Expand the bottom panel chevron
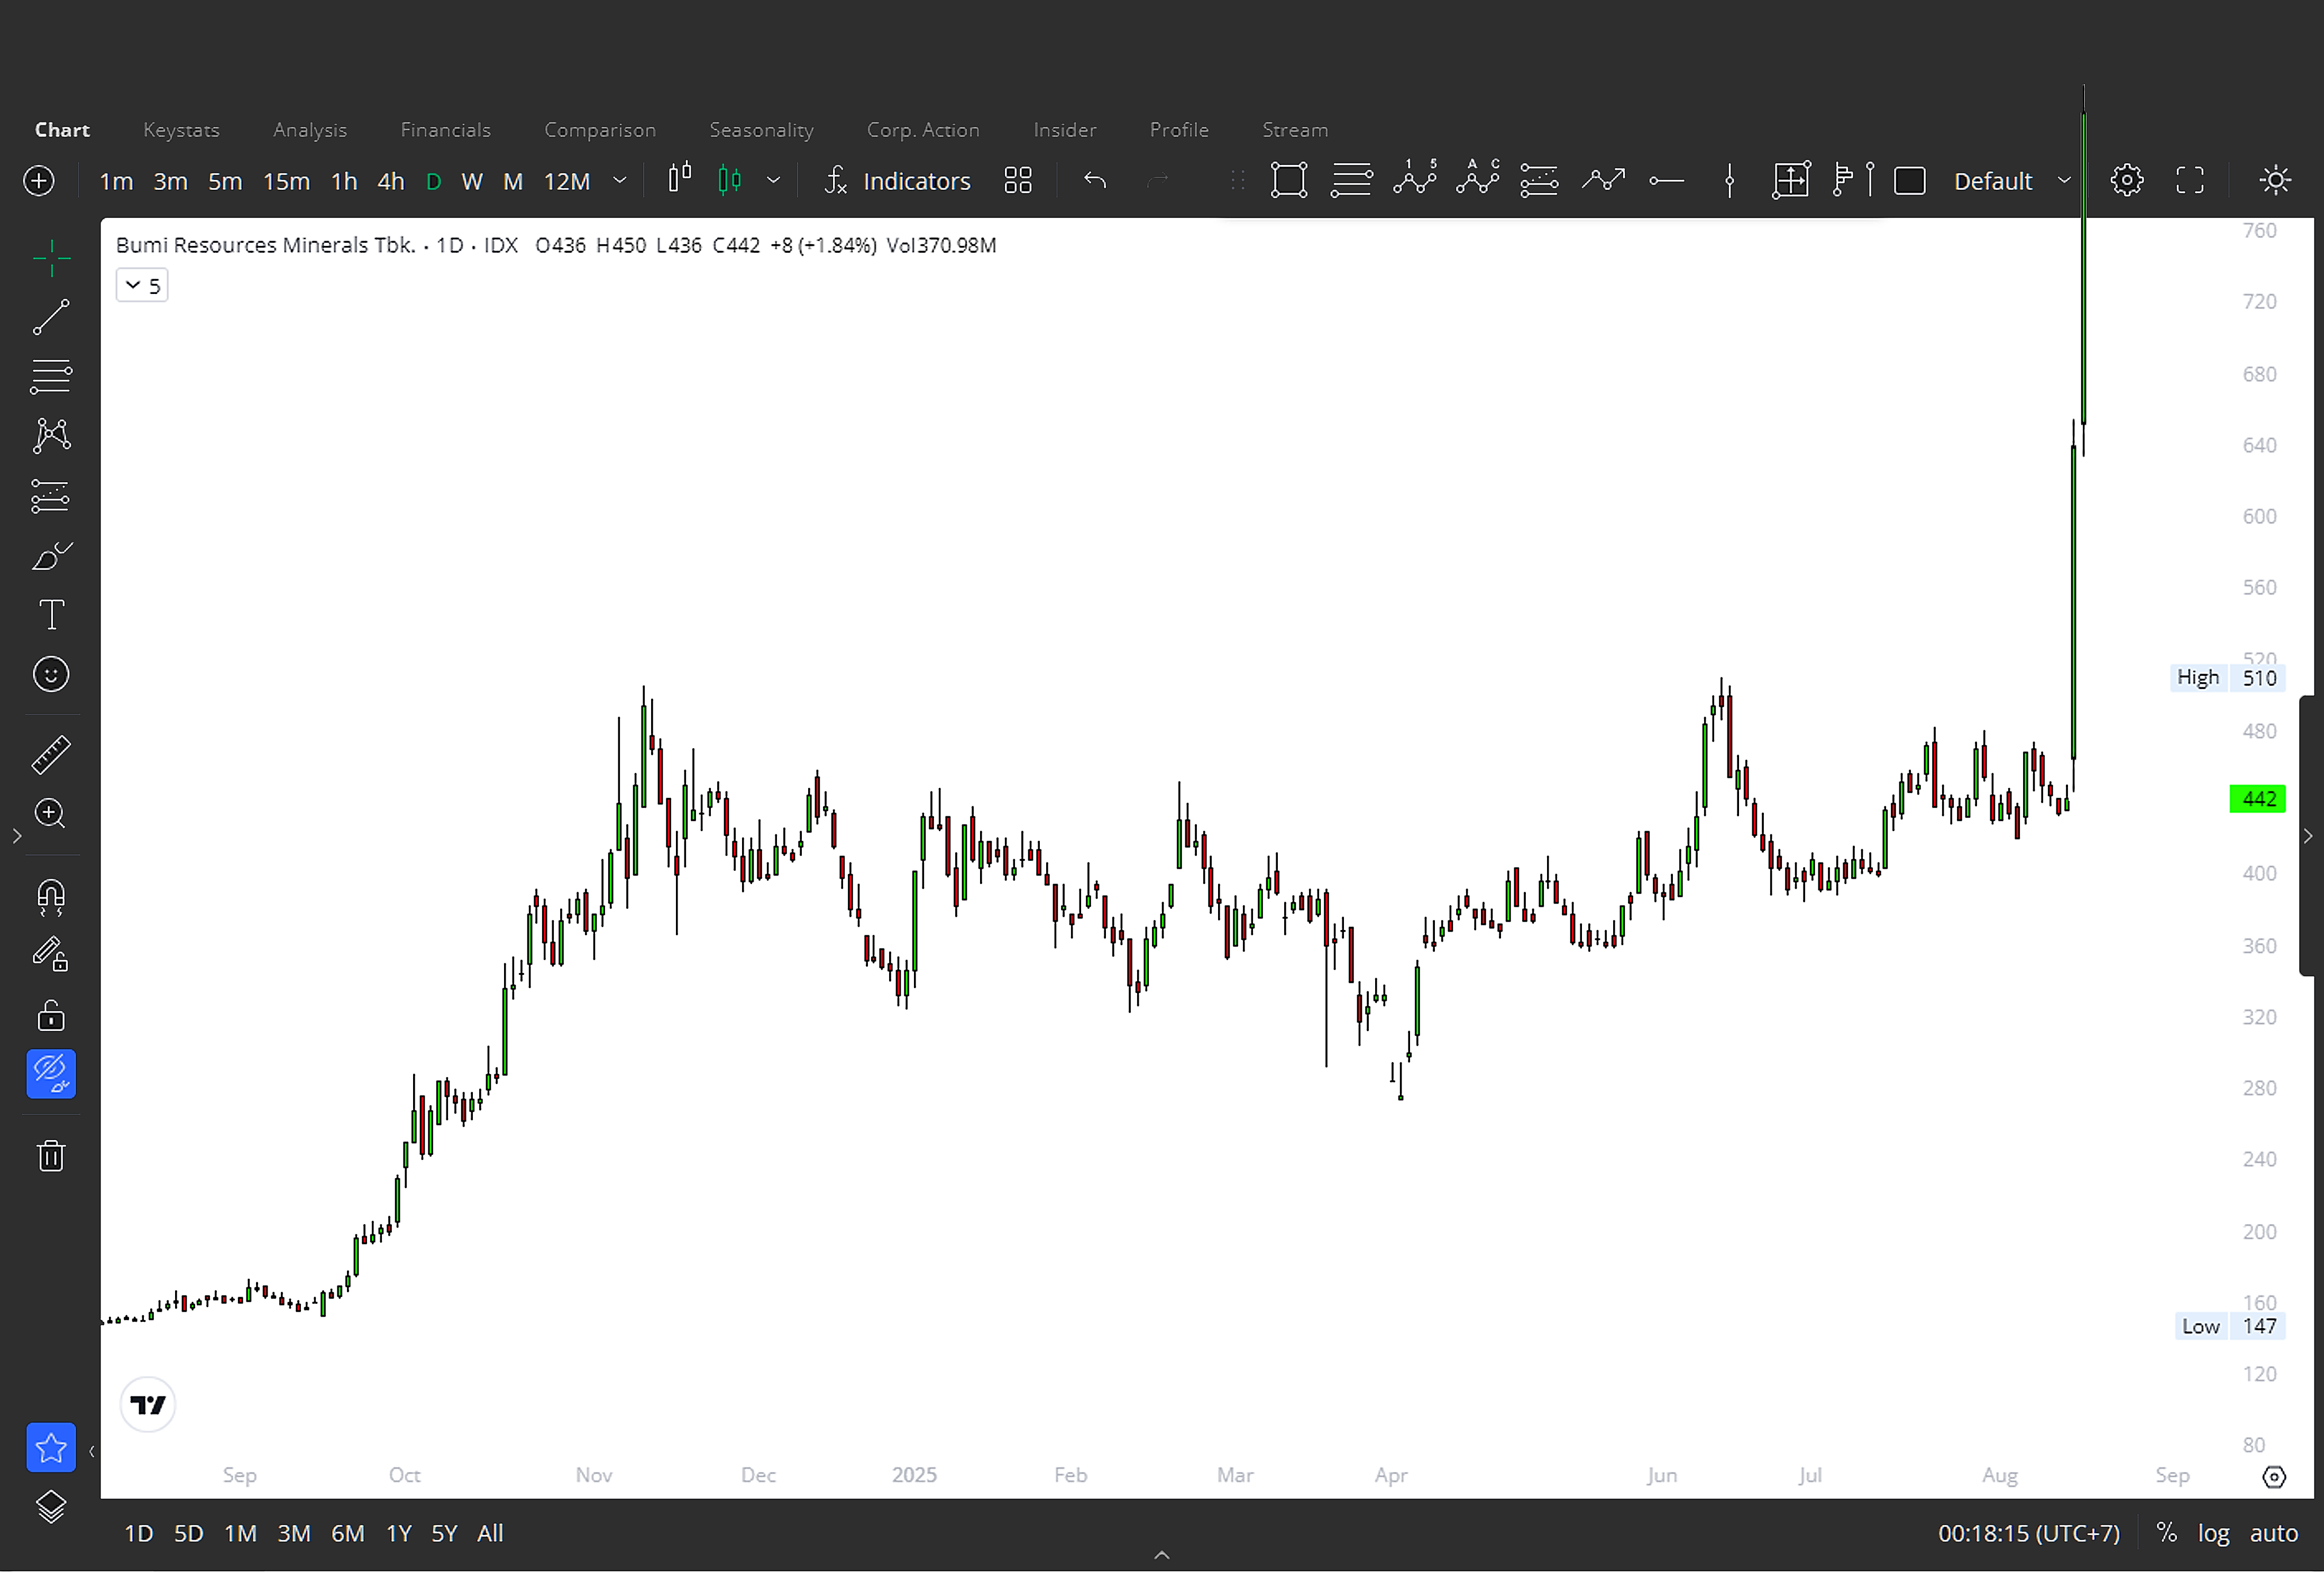This screenshot has height=1573, width=2324. coord(1162,1555)
